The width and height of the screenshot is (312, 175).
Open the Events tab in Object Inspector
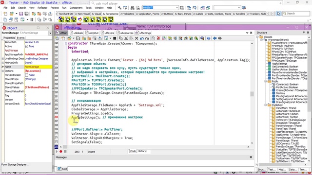coord(20,38)
